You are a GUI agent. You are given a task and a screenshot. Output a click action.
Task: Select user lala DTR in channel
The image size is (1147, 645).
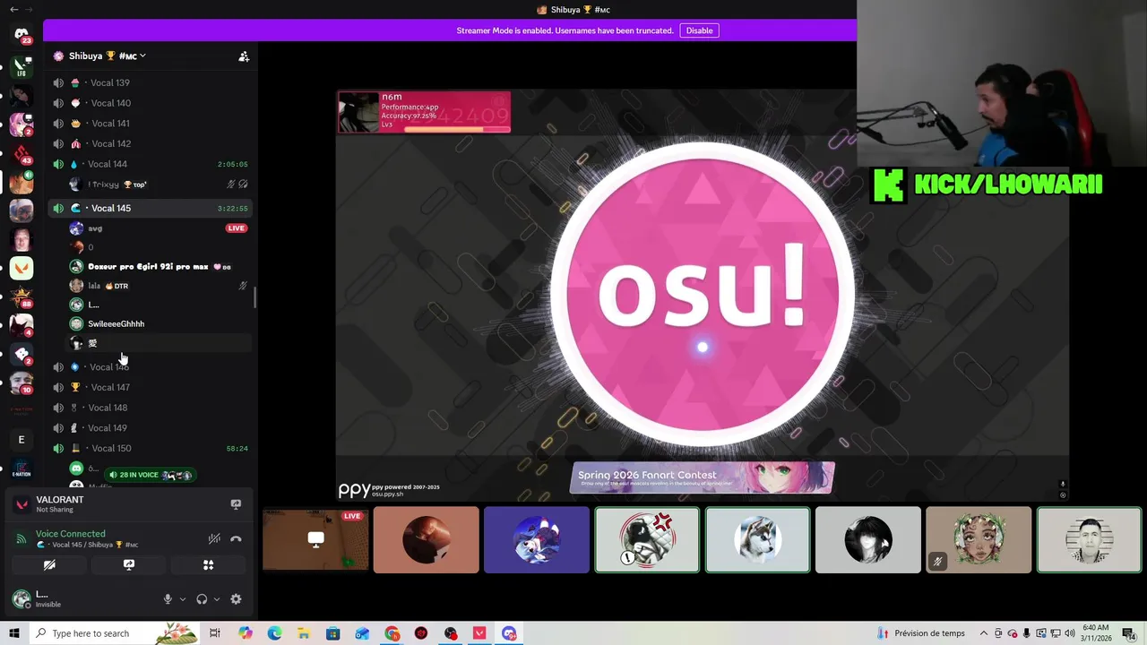[159, 286]
